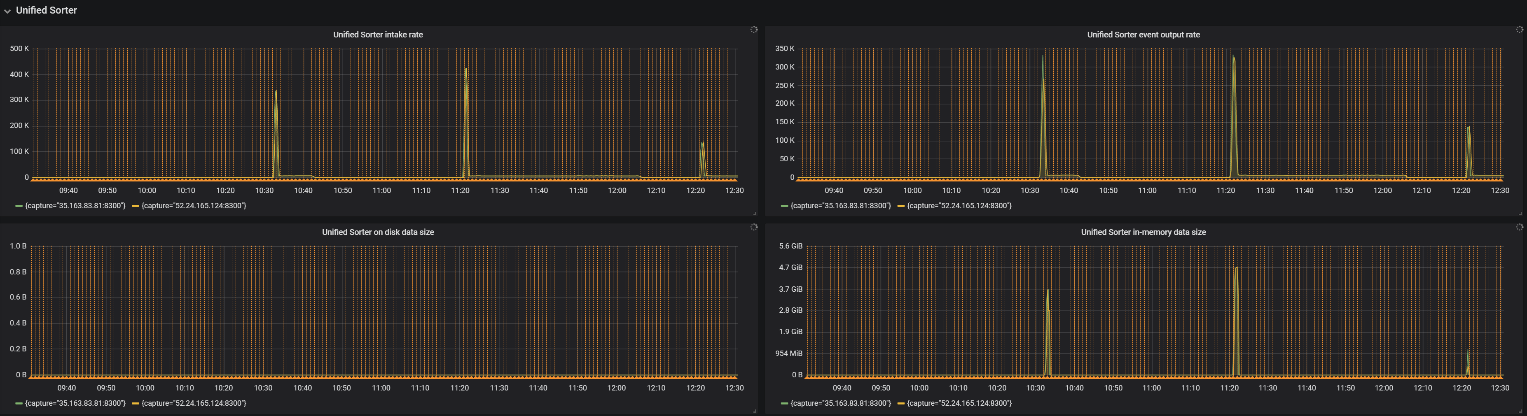1527x416 pixels.
Task: Click the loading spinner on disk data size panel
Action: coord(753,226)
